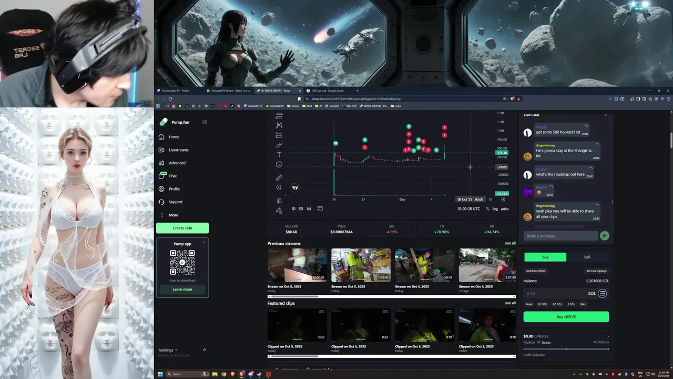Viewport: 673px width, 379px height.
Task: Choose the Max amount preset
Action: [583, 304]
